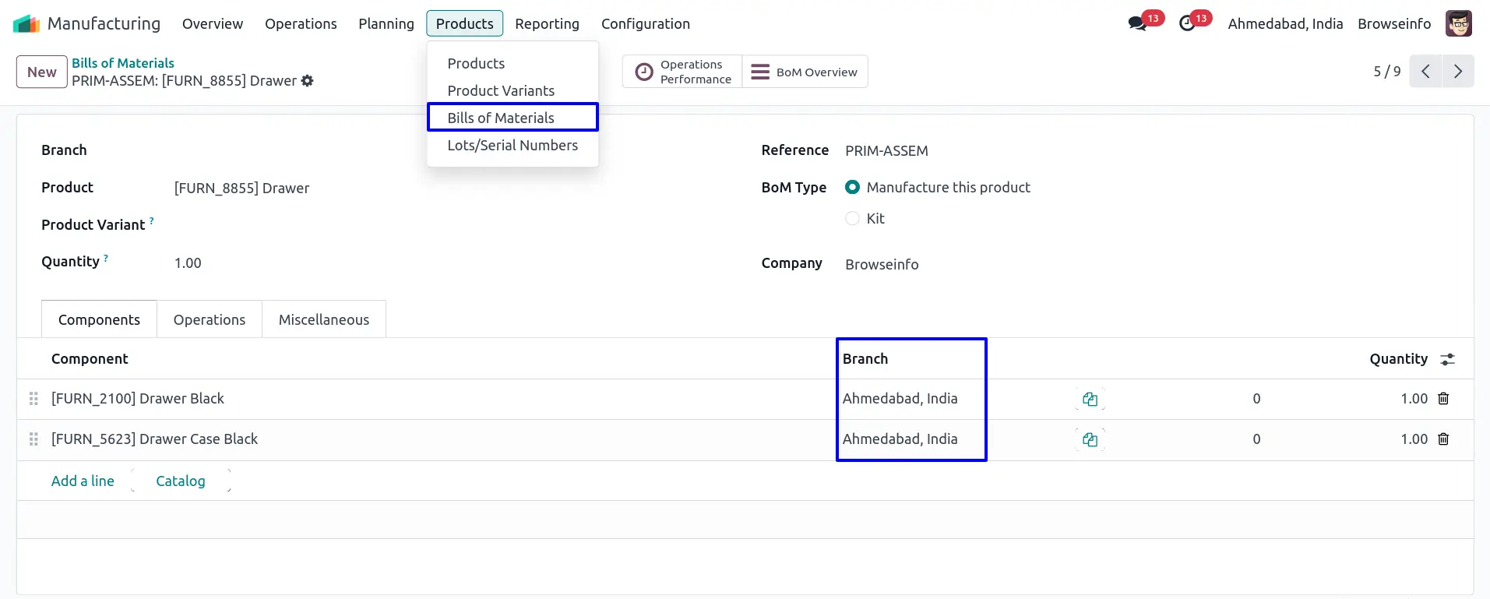This screenshot has width=1490, height=599.
Task: Open the gear actions menu beside Drawer
Action: 308,81
